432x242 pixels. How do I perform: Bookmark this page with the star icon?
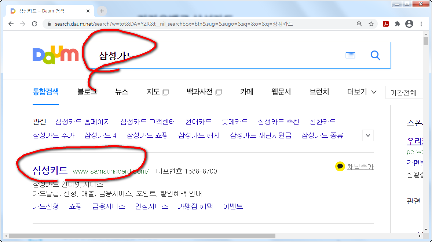[x=371, y=24]
